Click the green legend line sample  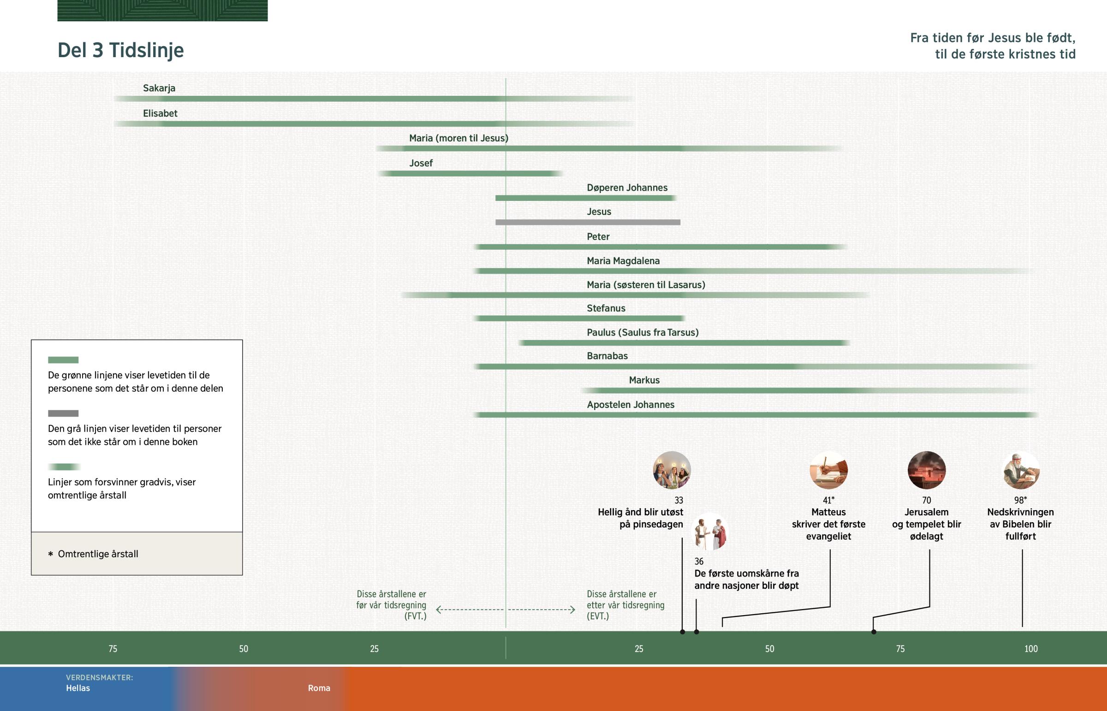pyautogui.click(x=63, y=360)
